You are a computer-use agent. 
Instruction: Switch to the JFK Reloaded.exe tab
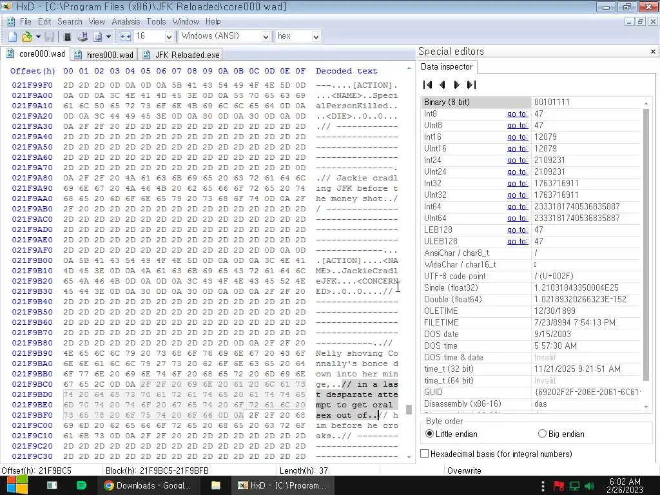[x=181, y=55]
